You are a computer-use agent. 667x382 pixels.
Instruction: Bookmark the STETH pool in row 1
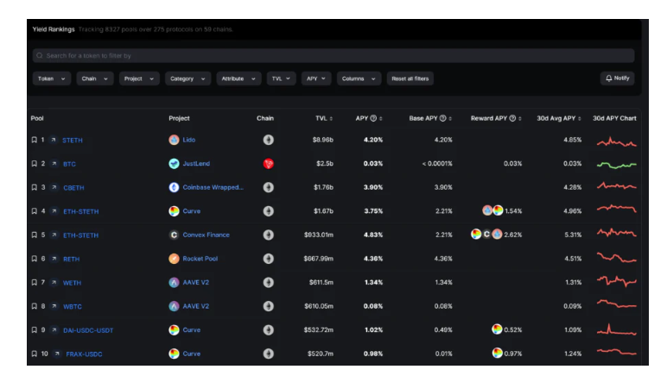point(34,140)
